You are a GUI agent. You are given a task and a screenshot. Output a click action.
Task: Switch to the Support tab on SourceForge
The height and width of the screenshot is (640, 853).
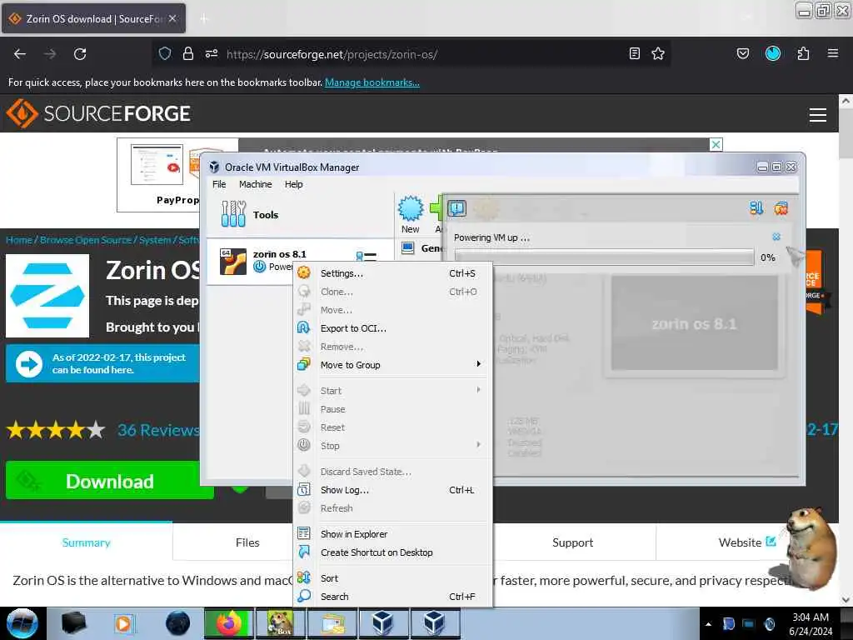tap(572, 542)
